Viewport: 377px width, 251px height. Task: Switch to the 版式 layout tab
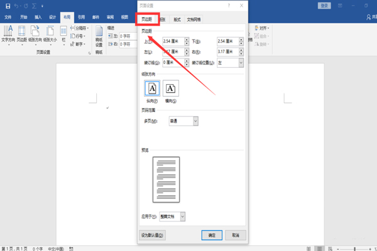[178, 19]
